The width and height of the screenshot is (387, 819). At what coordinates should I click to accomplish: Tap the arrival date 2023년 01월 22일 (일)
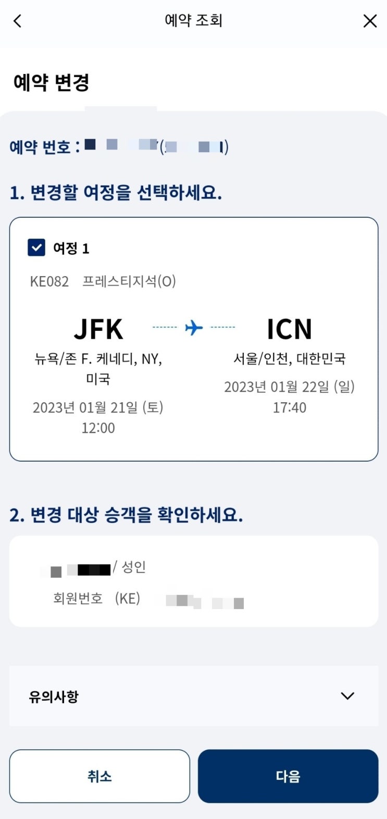click(289, 387)
